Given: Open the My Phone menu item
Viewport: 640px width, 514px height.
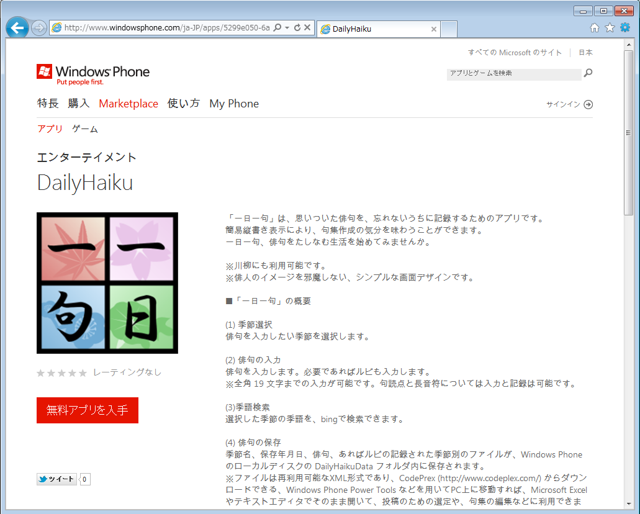Looking at the screenshot, I should tap(234, 104).
